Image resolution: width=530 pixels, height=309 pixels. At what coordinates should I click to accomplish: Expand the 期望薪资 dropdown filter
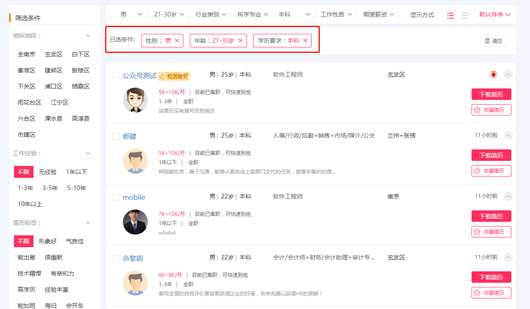pyautogui.click(x=378, y=14)
